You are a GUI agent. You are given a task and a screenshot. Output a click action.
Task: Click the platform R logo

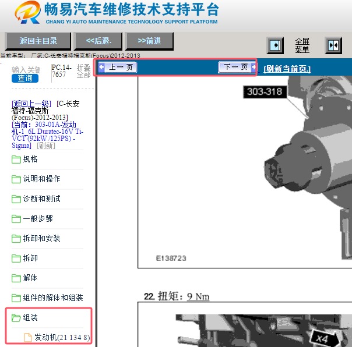pyautogui.click(x=28, y=12)
